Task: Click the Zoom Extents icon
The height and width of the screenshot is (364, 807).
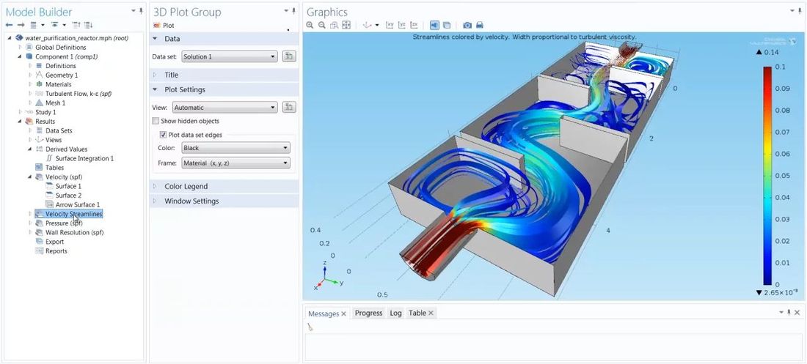Action: point(346,25)
